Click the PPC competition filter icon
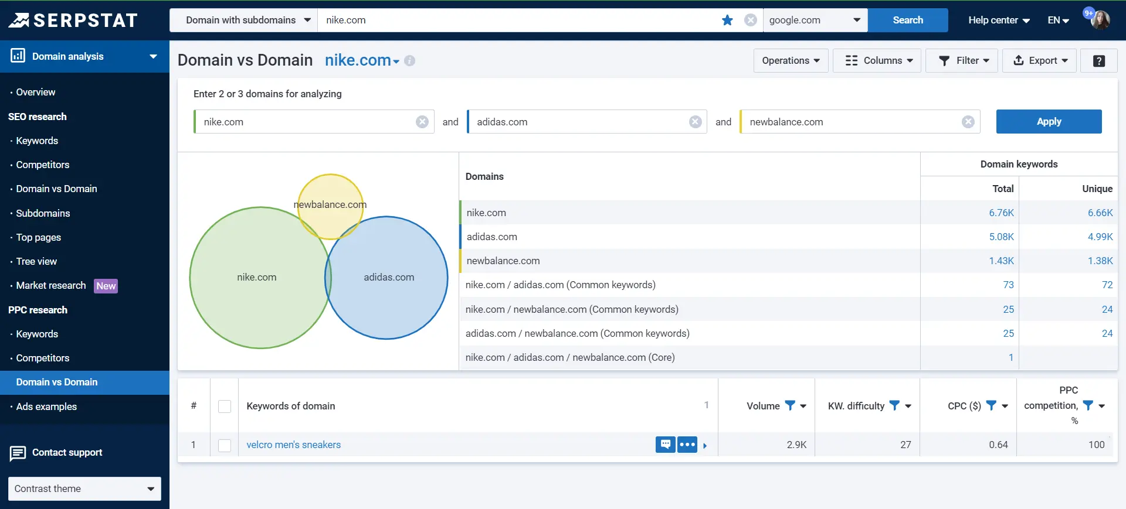1126x509 pixels. (1088, 405)
